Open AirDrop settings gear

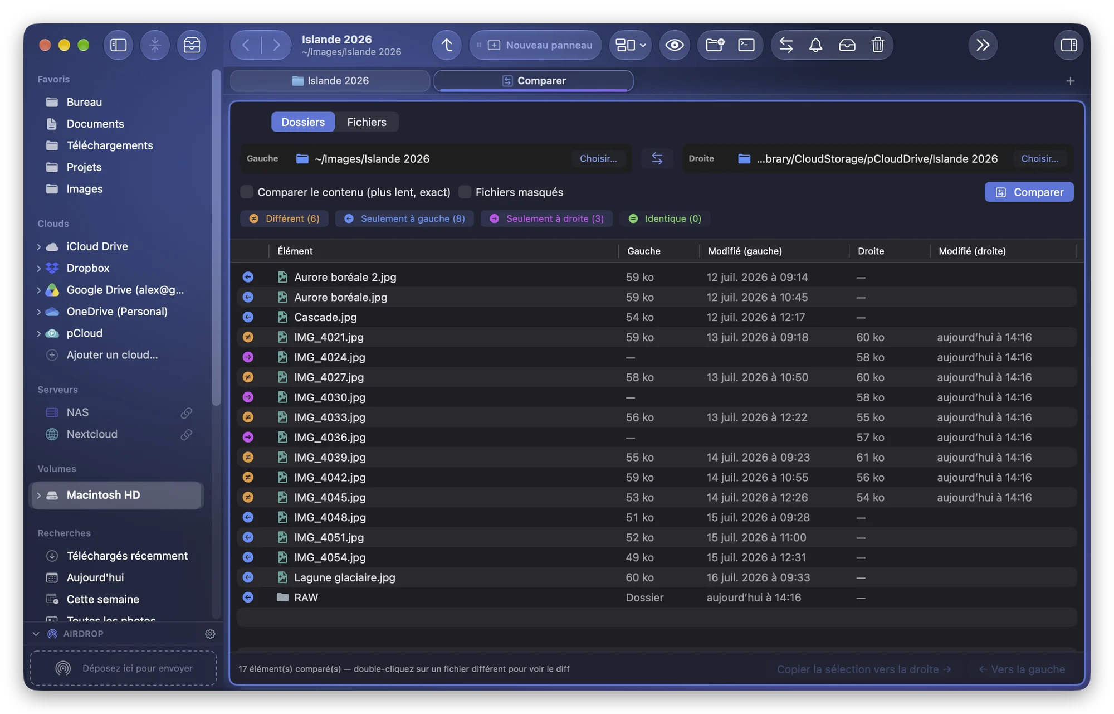(x=210, y=634)
